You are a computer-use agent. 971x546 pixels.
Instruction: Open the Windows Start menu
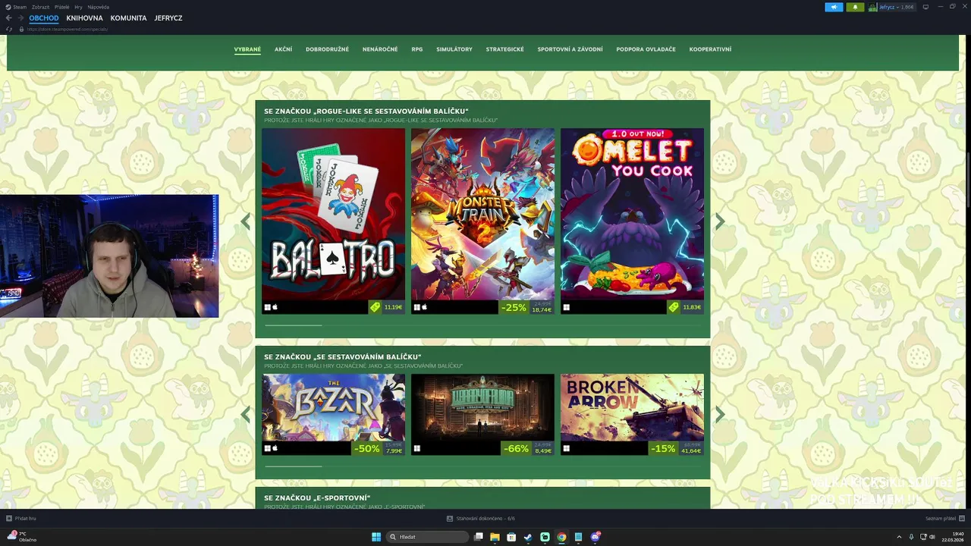tap(376, 537)
